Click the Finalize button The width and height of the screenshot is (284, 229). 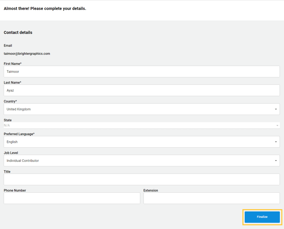(x=262, y=217)
